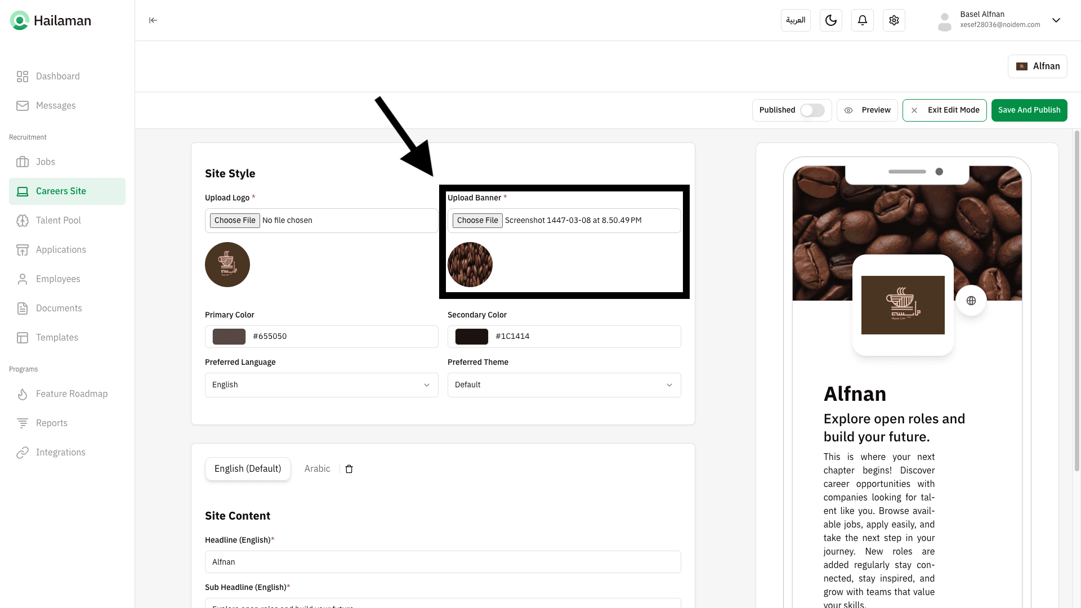Open Integrations from the sidebar
Image resolution: width=1081 pixels, height=608 pixels.
(61, 453)
